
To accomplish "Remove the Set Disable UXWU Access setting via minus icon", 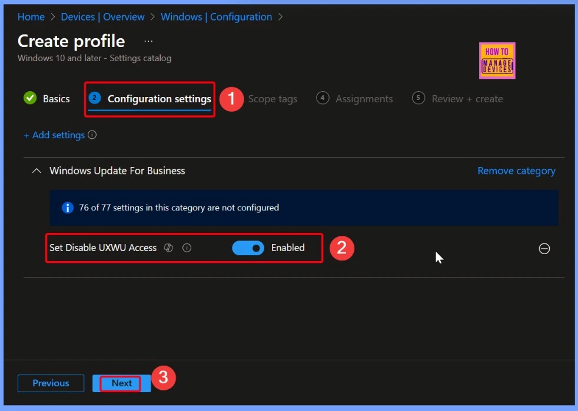I will pyautogui.click(x=544, y=249).
